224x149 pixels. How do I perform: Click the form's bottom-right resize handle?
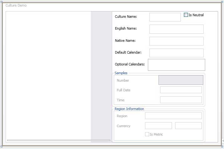click(222, 146)
